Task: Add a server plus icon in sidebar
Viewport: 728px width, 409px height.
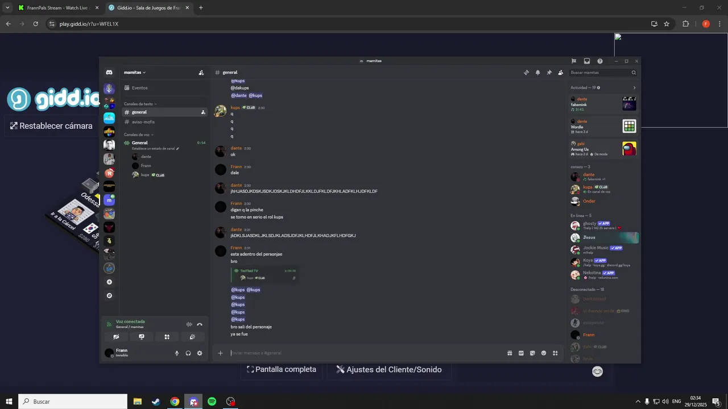Action: pyautogui.click(x=109, y=282)
